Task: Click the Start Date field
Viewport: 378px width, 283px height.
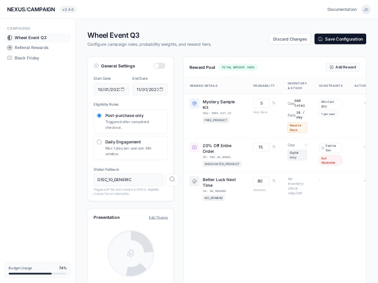Action: (111, 90)
